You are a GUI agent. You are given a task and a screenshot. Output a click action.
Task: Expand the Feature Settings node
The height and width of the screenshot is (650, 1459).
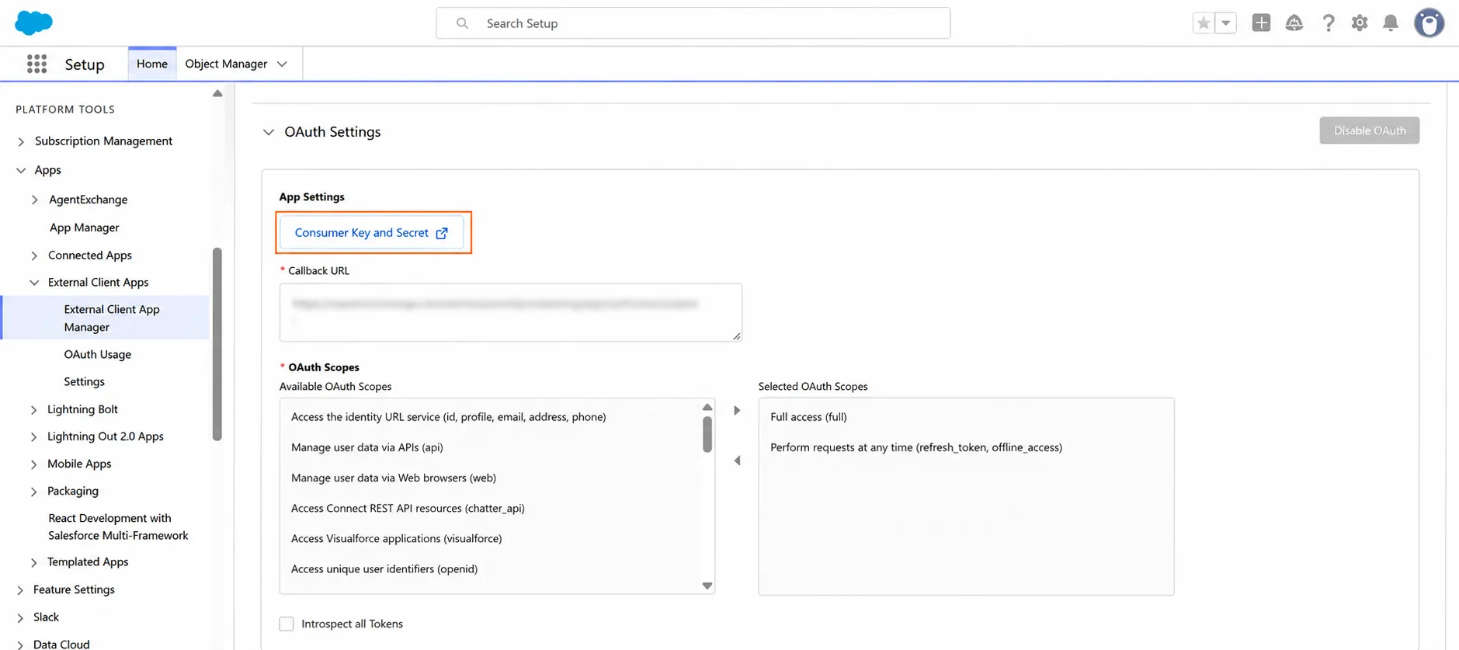click(x=20, y=589)
